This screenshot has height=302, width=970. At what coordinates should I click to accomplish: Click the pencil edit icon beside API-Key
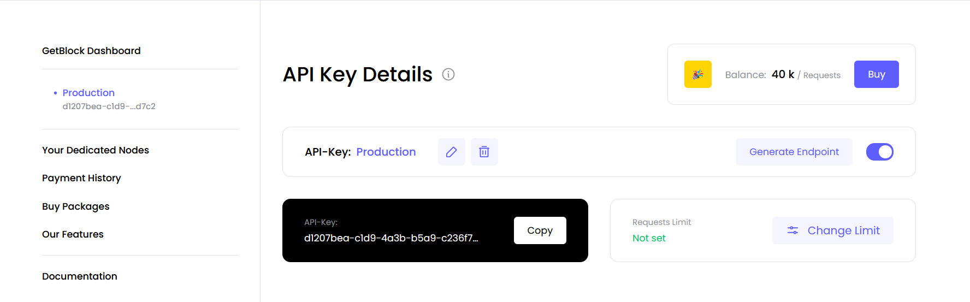click(451, 152)
